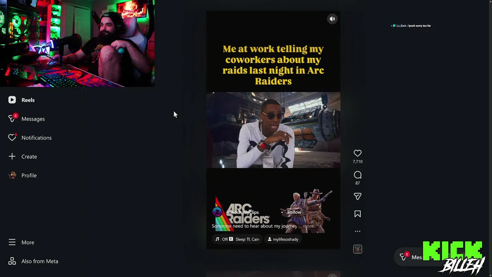The height and width of the screenshot is (277, 492).
Task: Share the reel via send icon
Action: 357,196
